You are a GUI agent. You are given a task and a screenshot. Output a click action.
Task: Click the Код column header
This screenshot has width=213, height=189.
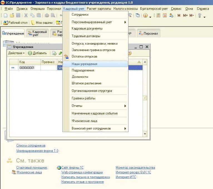tap(29, 62)
